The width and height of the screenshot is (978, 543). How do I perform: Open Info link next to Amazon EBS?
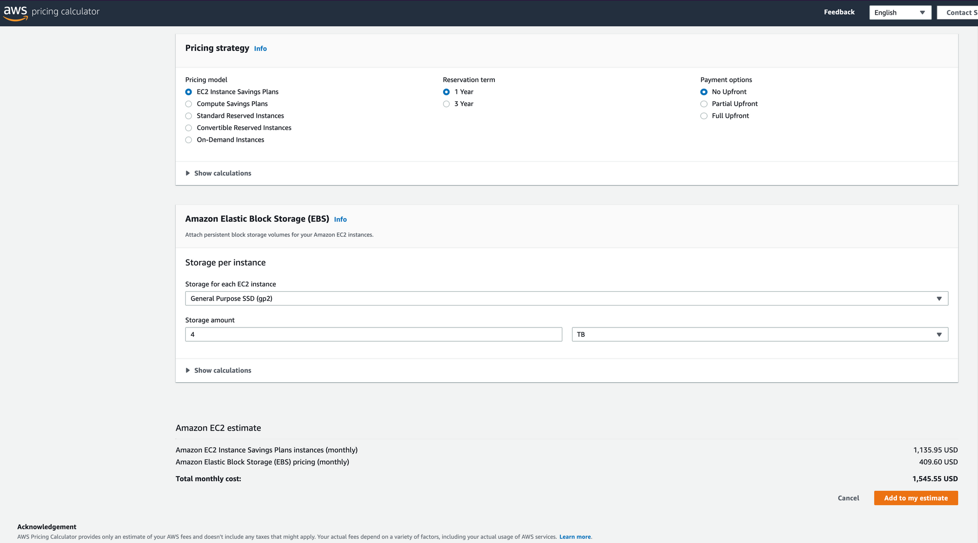340,219
